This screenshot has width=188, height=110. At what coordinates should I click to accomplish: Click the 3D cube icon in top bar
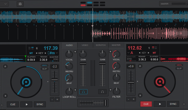click(x=20, y=4)
